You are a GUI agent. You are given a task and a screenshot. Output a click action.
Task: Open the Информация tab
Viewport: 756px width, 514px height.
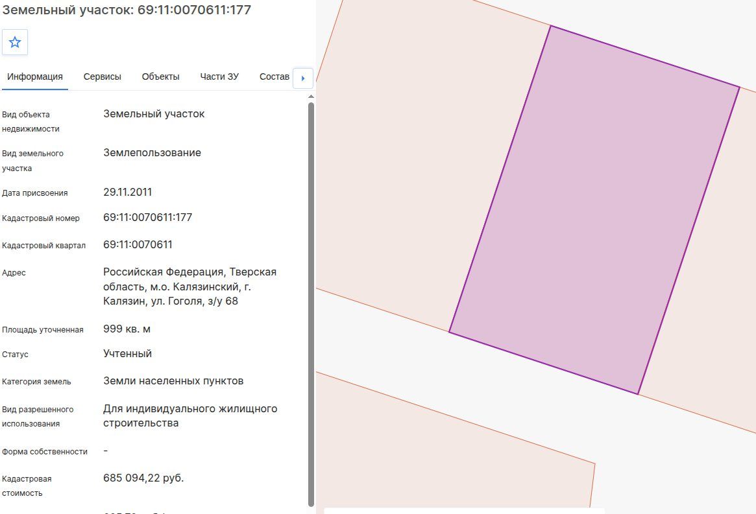coord(34,76)
